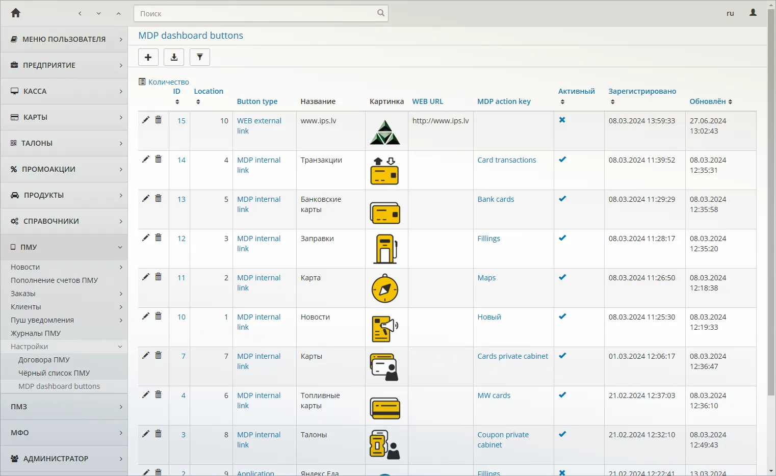Edit the Топливные карты row

point(146,394)
